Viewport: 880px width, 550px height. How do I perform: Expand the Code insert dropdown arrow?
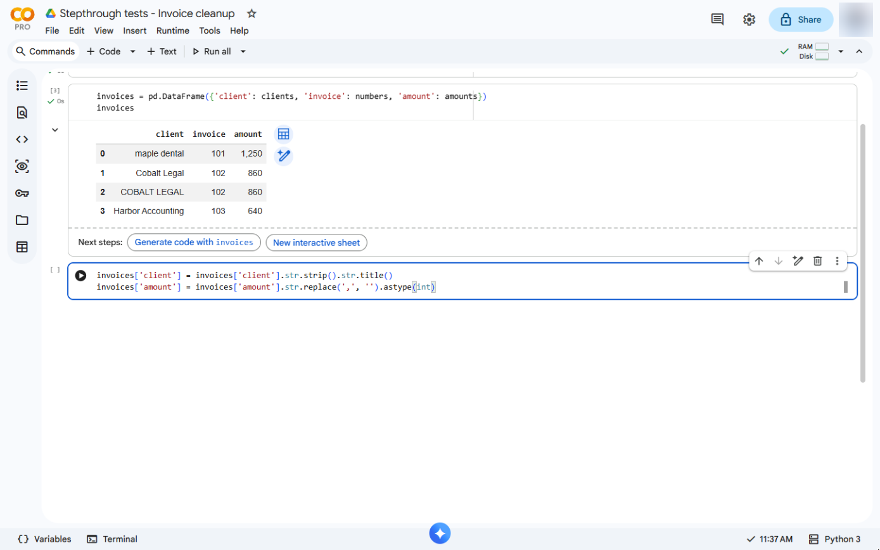click(132, 51)
